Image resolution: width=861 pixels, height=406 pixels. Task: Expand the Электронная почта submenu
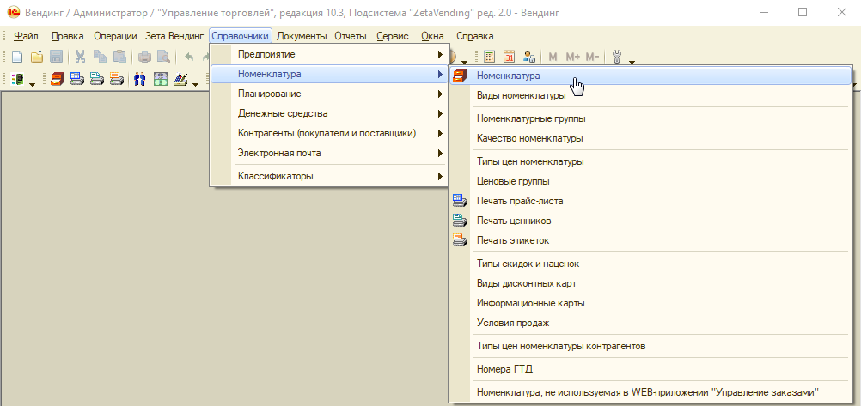[x=329, y=153]
